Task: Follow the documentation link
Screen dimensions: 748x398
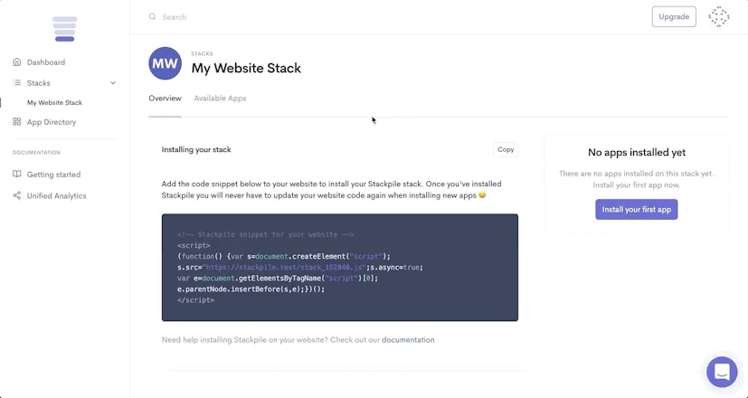Action: [408, 340]
